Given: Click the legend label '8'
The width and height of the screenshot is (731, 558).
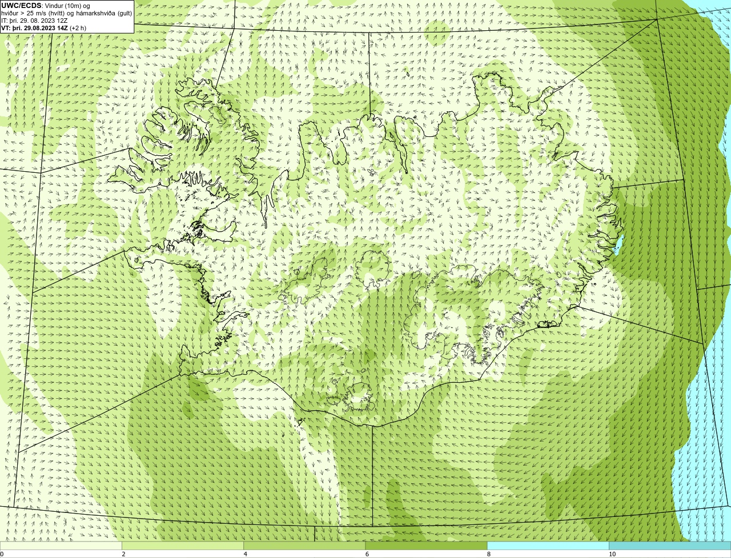Looking at the screenshot, I should (x=488, y=554).
